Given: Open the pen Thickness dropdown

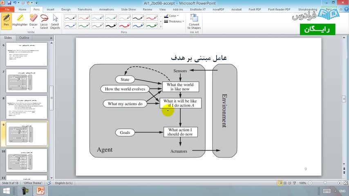Looking at the screenshot, I should pyautogui.click(x=174, y=21).
